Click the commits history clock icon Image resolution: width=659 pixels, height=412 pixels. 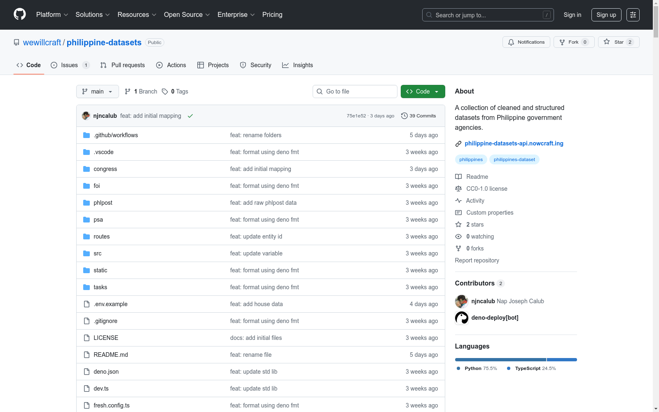404,116
